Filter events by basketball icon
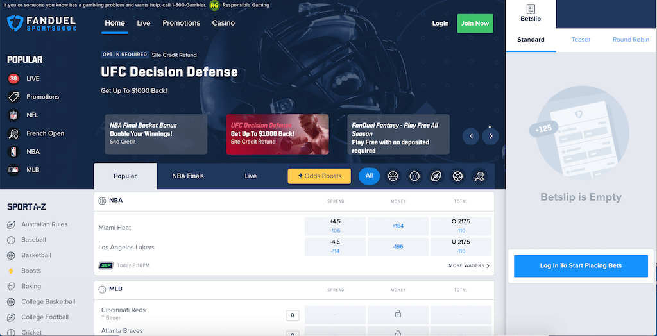Image resolution: width=657 pixels, height=336 pixels. [x=393, y=176]
